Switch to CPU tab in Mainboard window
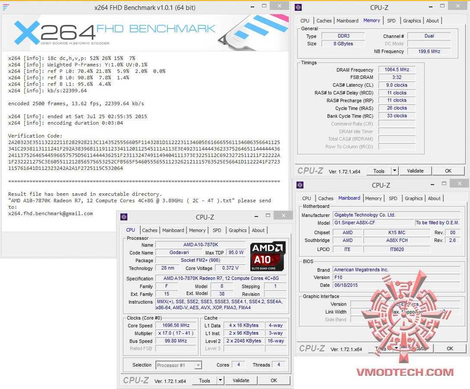Screen dimensions: 470x389 click(x=306, y=198)
